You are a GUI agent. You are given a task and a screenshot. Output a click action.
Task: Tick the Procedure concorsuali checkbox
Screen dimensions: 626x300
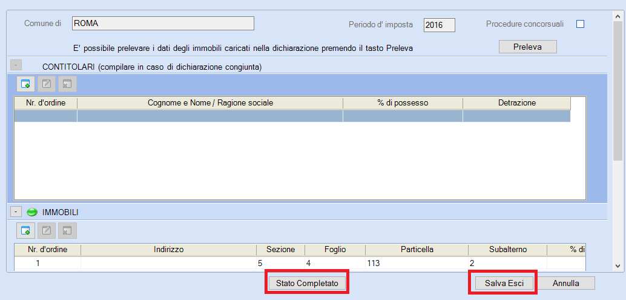(x=580, y=24)
